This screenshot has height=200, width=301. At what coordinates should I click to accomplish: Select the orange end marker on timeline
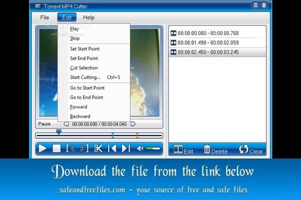coord(137,136)
